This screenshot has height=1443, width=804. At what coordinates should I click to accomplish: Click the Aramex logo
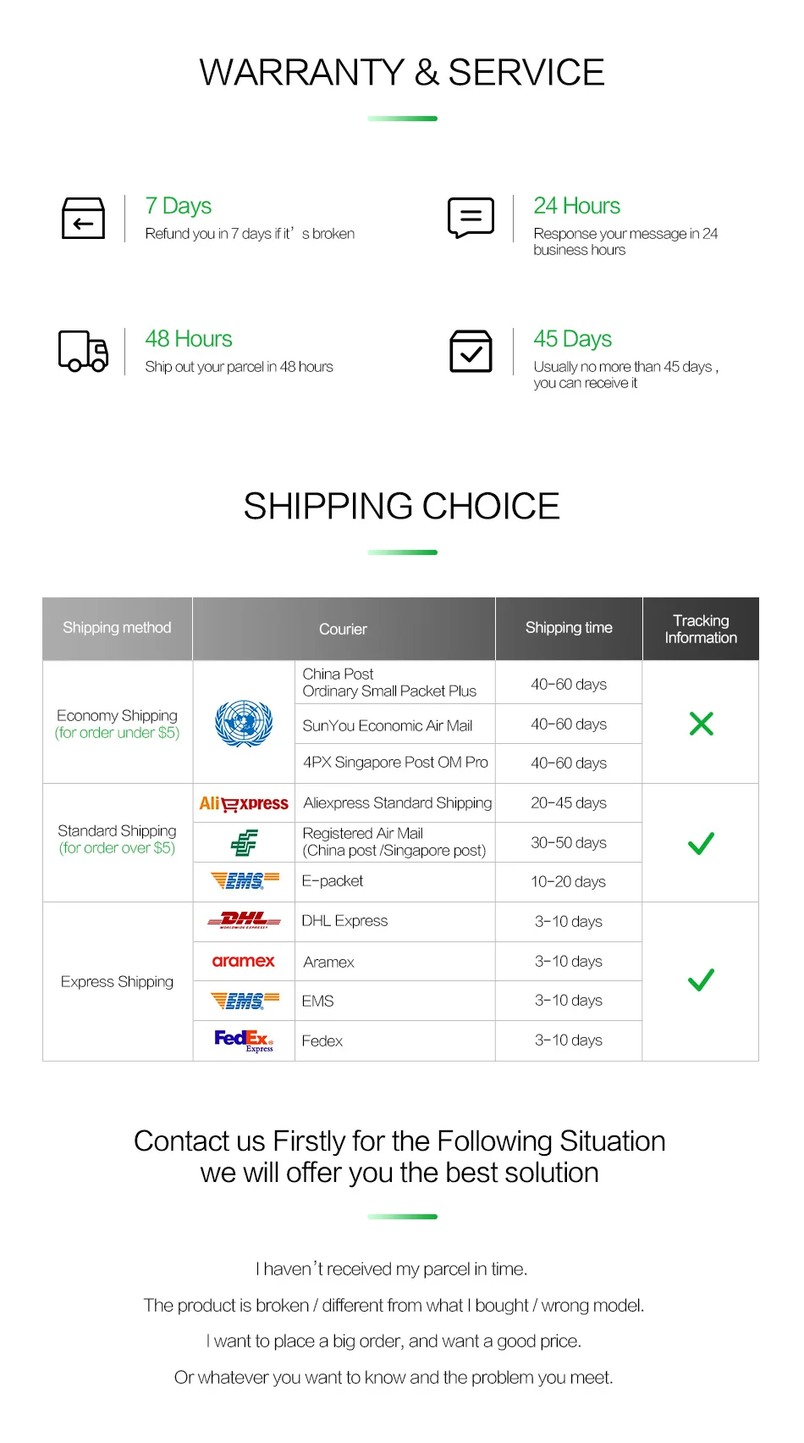click(244, 961)
